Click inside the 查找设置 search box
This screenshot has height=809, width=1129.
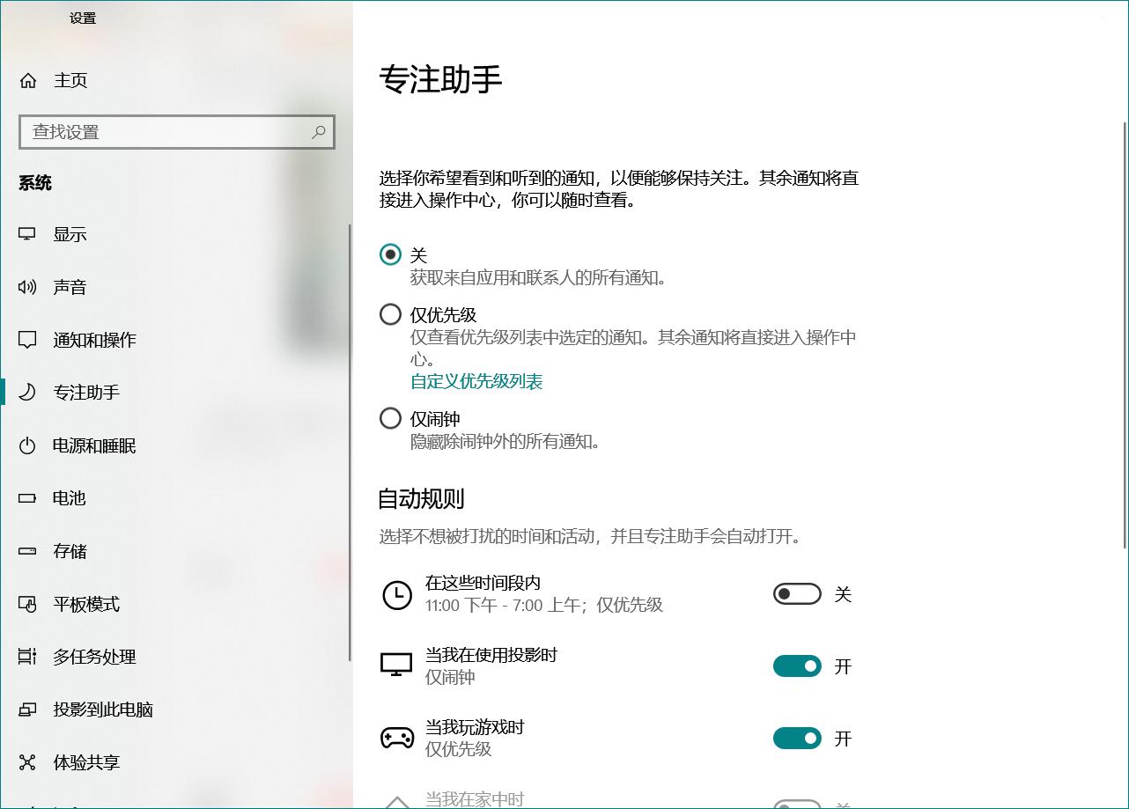(x=159, y=131)
